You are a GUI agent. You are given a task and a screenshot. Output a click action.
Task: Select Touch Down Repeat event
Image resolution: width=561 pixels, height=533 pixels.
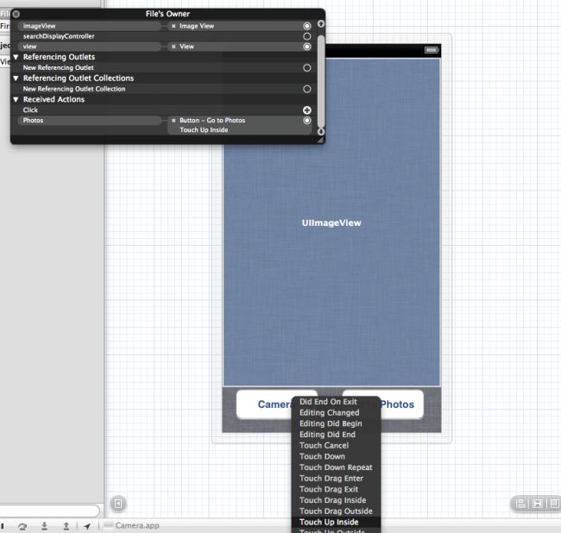coord(337,467)
